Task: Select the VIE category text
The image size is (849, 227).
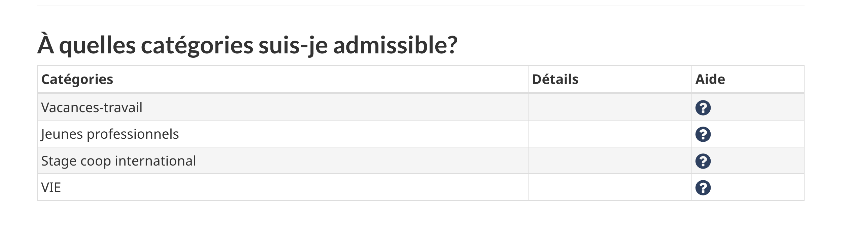Action: (51, 187)
